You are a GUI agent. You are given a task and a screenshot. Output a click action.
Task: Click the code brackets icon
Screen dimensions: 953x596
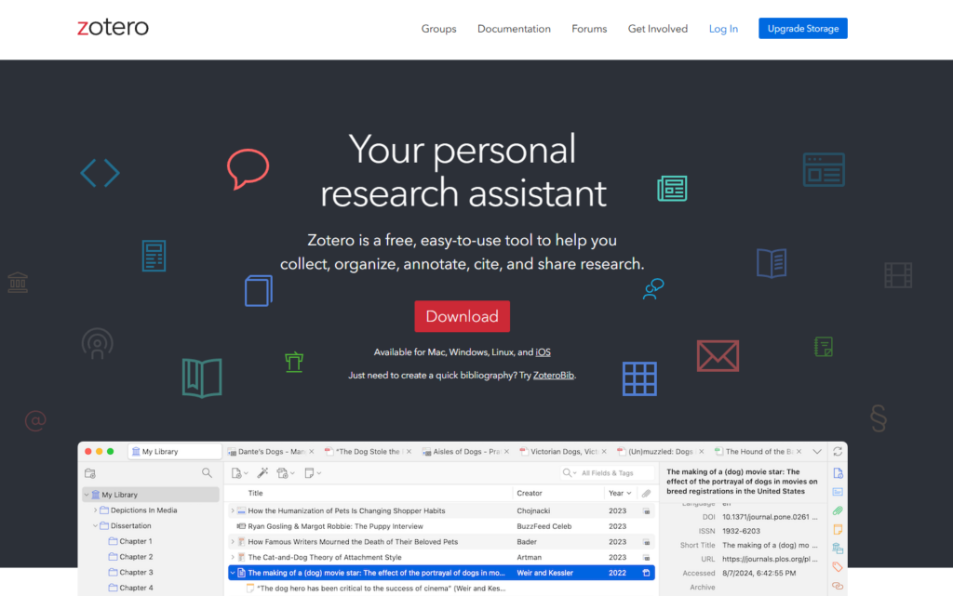click(100, 172)
